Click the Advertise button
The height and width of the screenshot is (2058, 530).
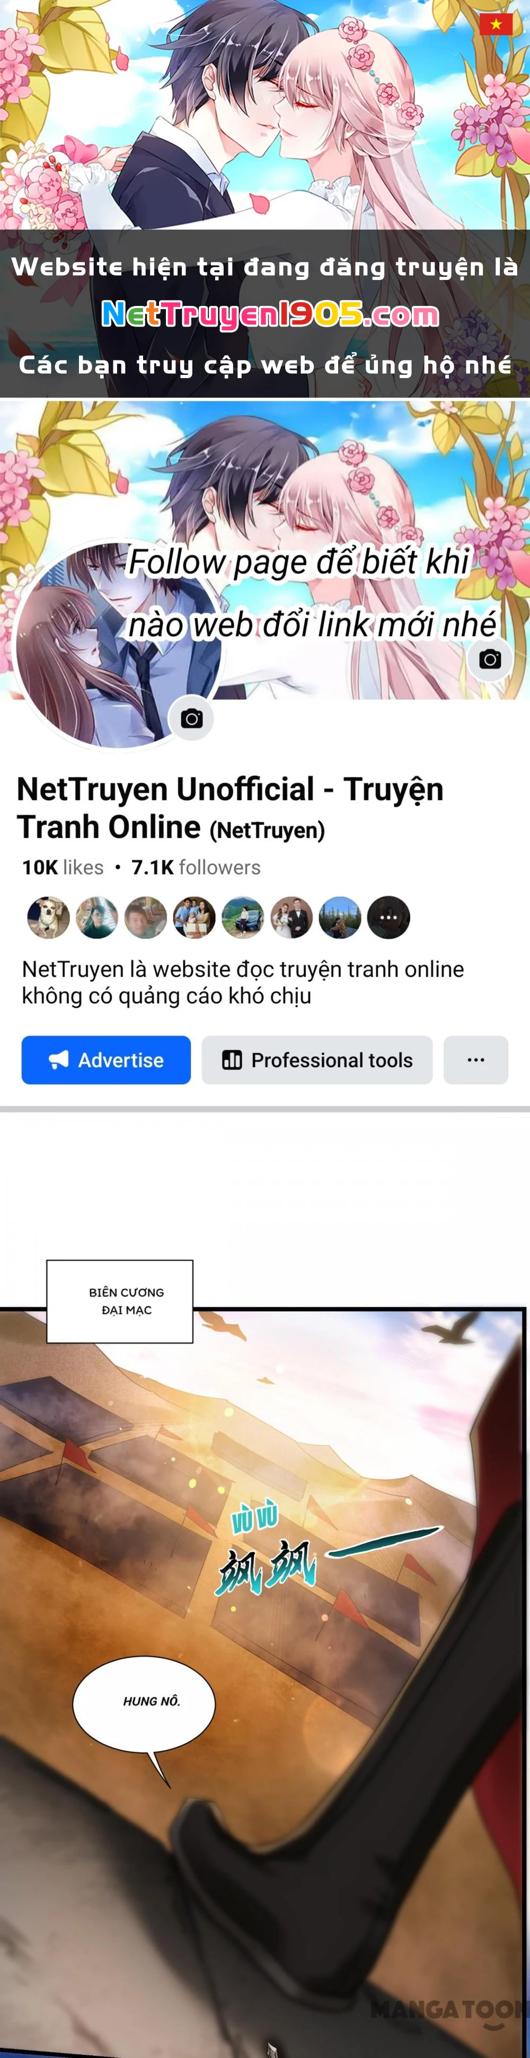[x=106, y=1059]
